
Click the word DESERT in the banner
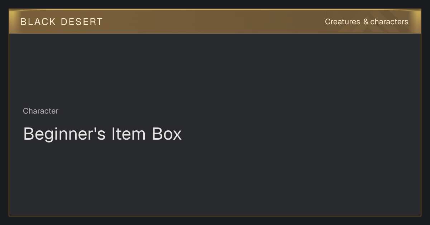[82, 22]
